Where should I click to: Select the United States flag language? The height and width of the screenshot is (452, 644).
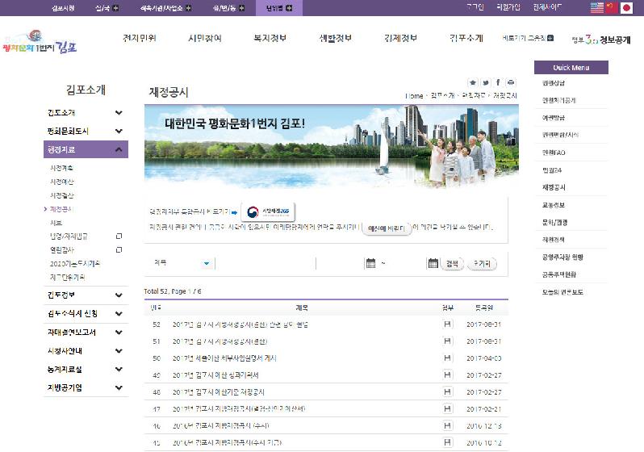pos(596,7)
